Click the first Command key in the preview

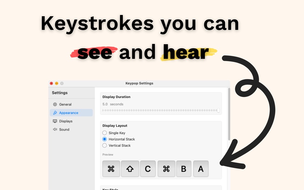(111, 169)
